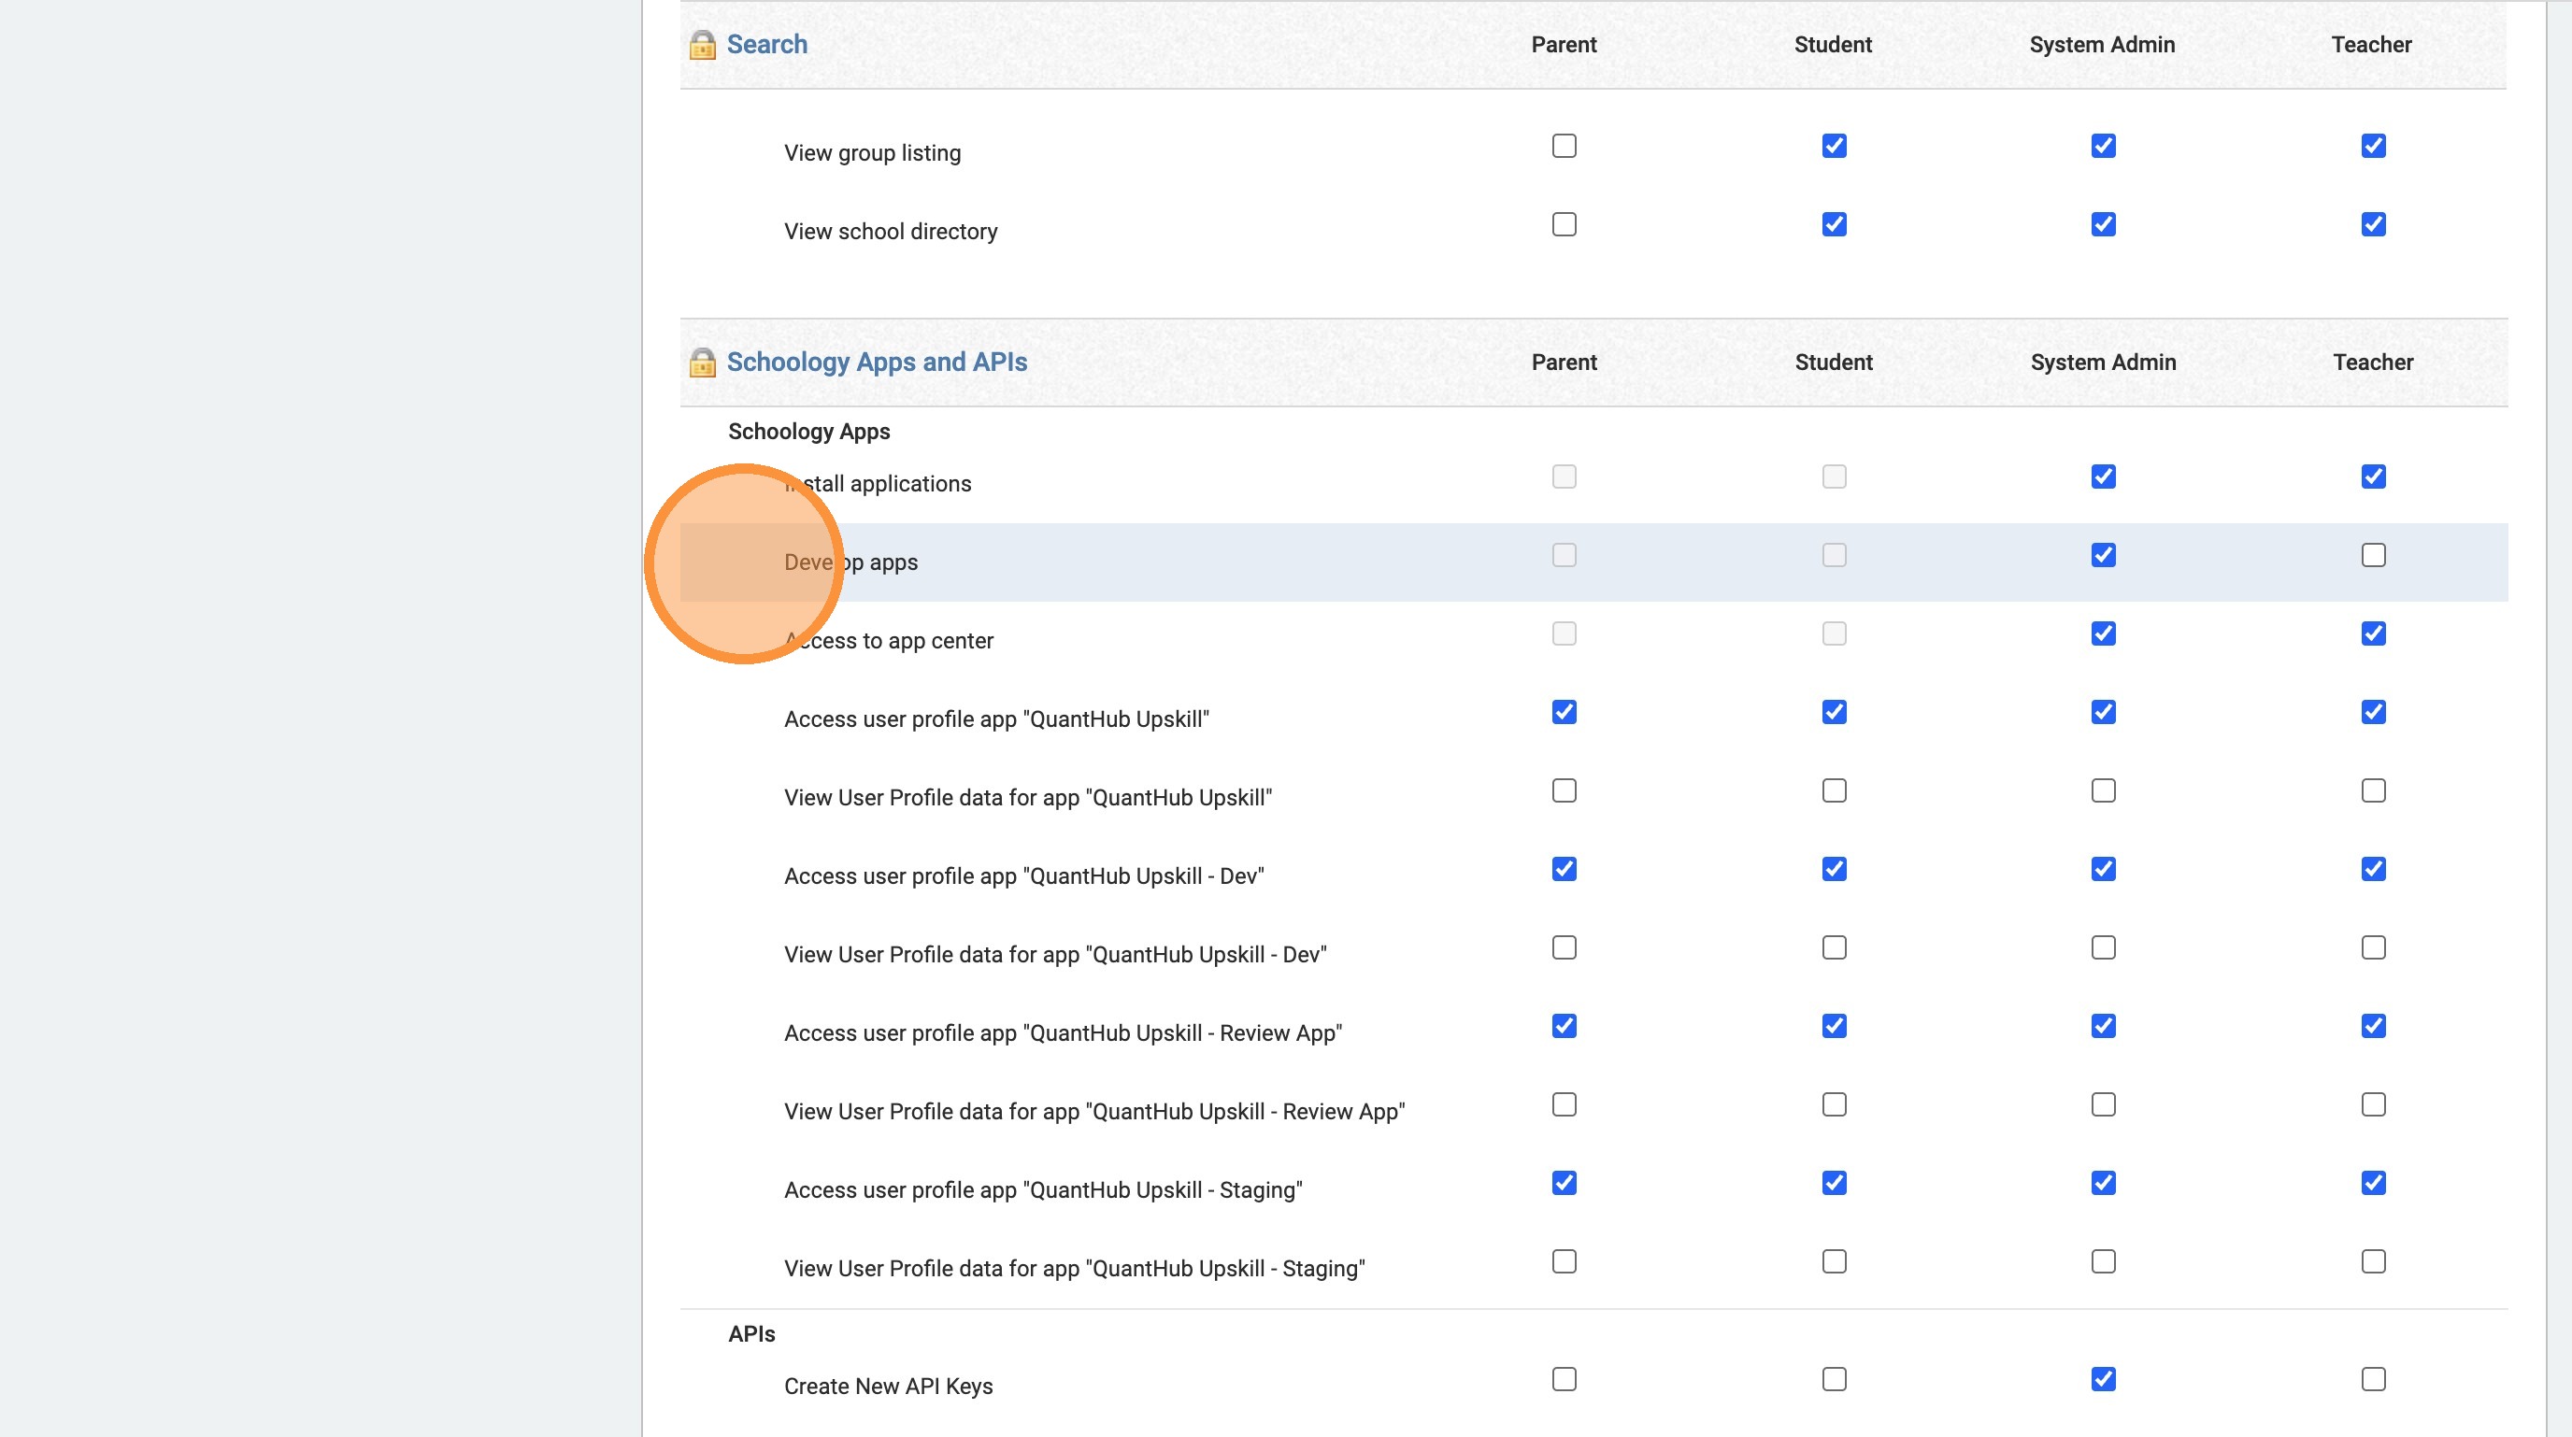Uncheck QuantHub Upskill - Staging access for System Admin

[x=2103, y=1183]
